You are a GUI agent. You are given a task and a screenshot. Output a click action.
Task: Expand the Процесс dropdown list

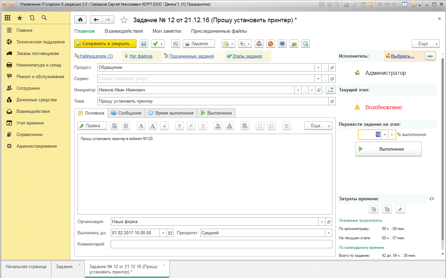click(x=318, y=68)
